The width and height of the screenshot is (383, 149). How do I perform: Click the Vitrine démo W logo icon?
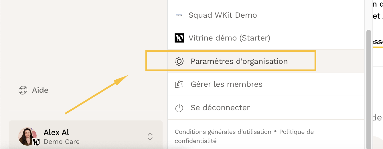pyautogui.click(x=179, y=38)
